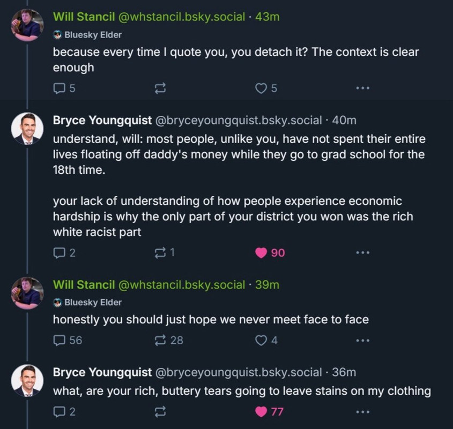453x429 pixels.
Task: Click Will Stancil's avatar on 39m post
Action: (x=27, y=293)
